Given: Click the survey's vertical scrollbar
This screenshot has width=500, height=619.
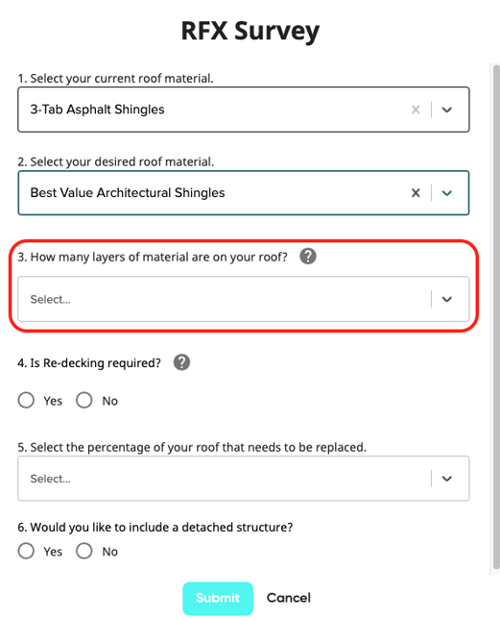Looking at the screenshot, I should click(x=495, y=316).
